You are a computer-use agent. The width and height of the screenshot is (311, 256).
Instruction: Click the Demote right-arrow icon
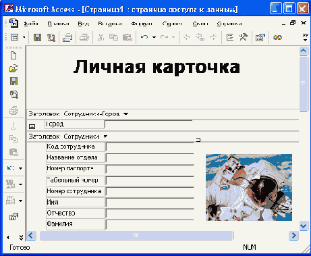click(213, 37)
